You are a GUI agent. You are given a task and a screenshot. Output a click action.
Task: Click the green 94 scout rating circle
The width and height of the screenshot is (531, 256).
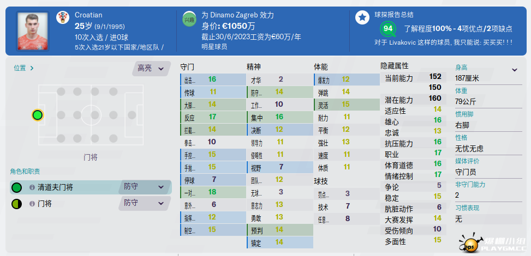coord(388,29)
